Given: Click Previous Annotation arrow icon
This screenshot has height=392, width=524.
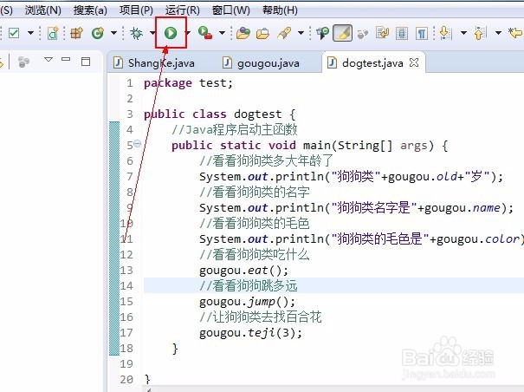Looking at the screenshot, I should pyautogui.click(x=480, y=33).
